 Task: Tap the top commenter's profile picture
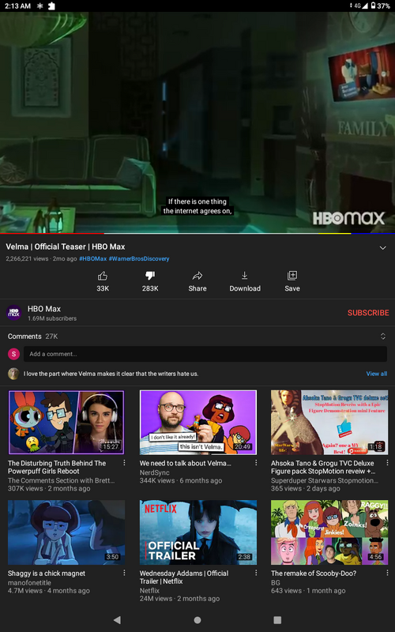(x=13, y=374)
